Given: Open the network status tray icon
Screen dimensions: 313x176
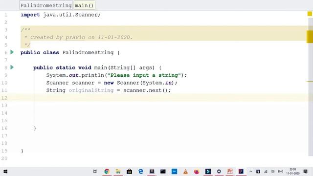Looking at the screenshot, I should point(266,172).
